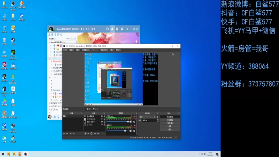Select the GeForce Experience desktop icon
This screenshot has height=157, width=279.
coord(13,54)
